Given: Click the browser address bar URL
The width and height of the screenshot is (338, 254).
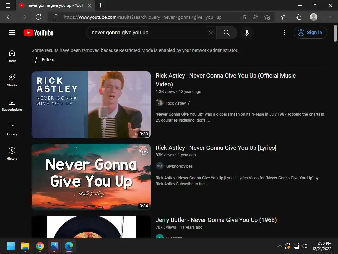Looking at the screenshot, I should [143, 17].
